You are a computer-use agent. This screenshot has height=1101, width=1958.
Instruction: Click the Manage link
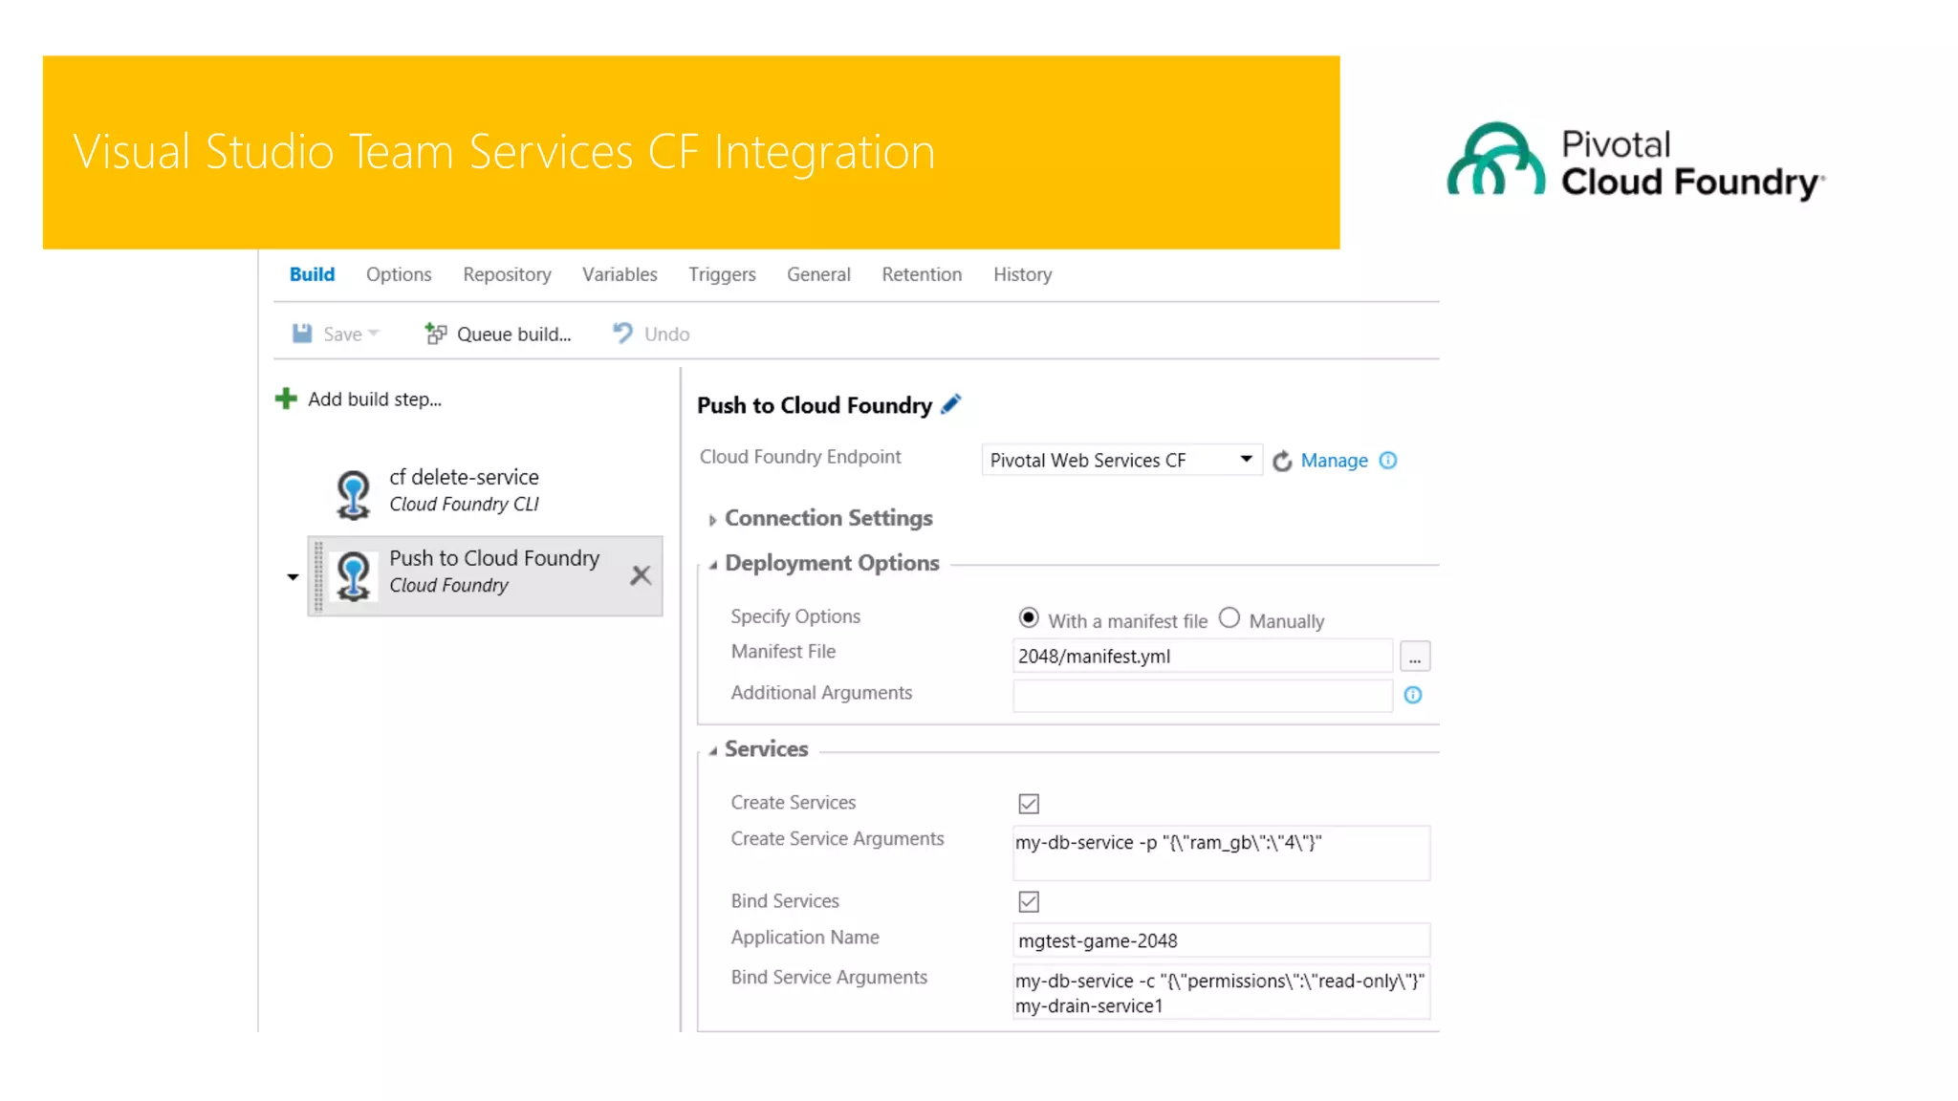coord(1334,461)
